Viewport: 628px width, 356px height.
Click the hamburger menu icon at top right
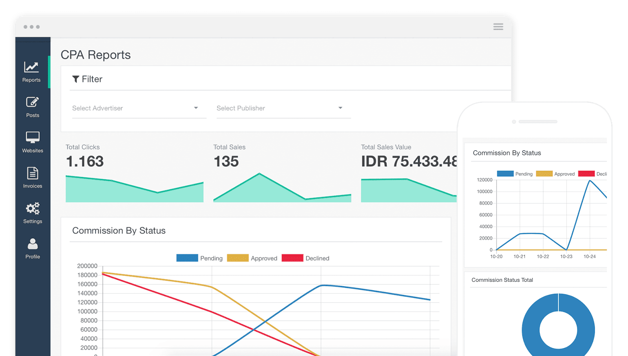click(498, 27)
